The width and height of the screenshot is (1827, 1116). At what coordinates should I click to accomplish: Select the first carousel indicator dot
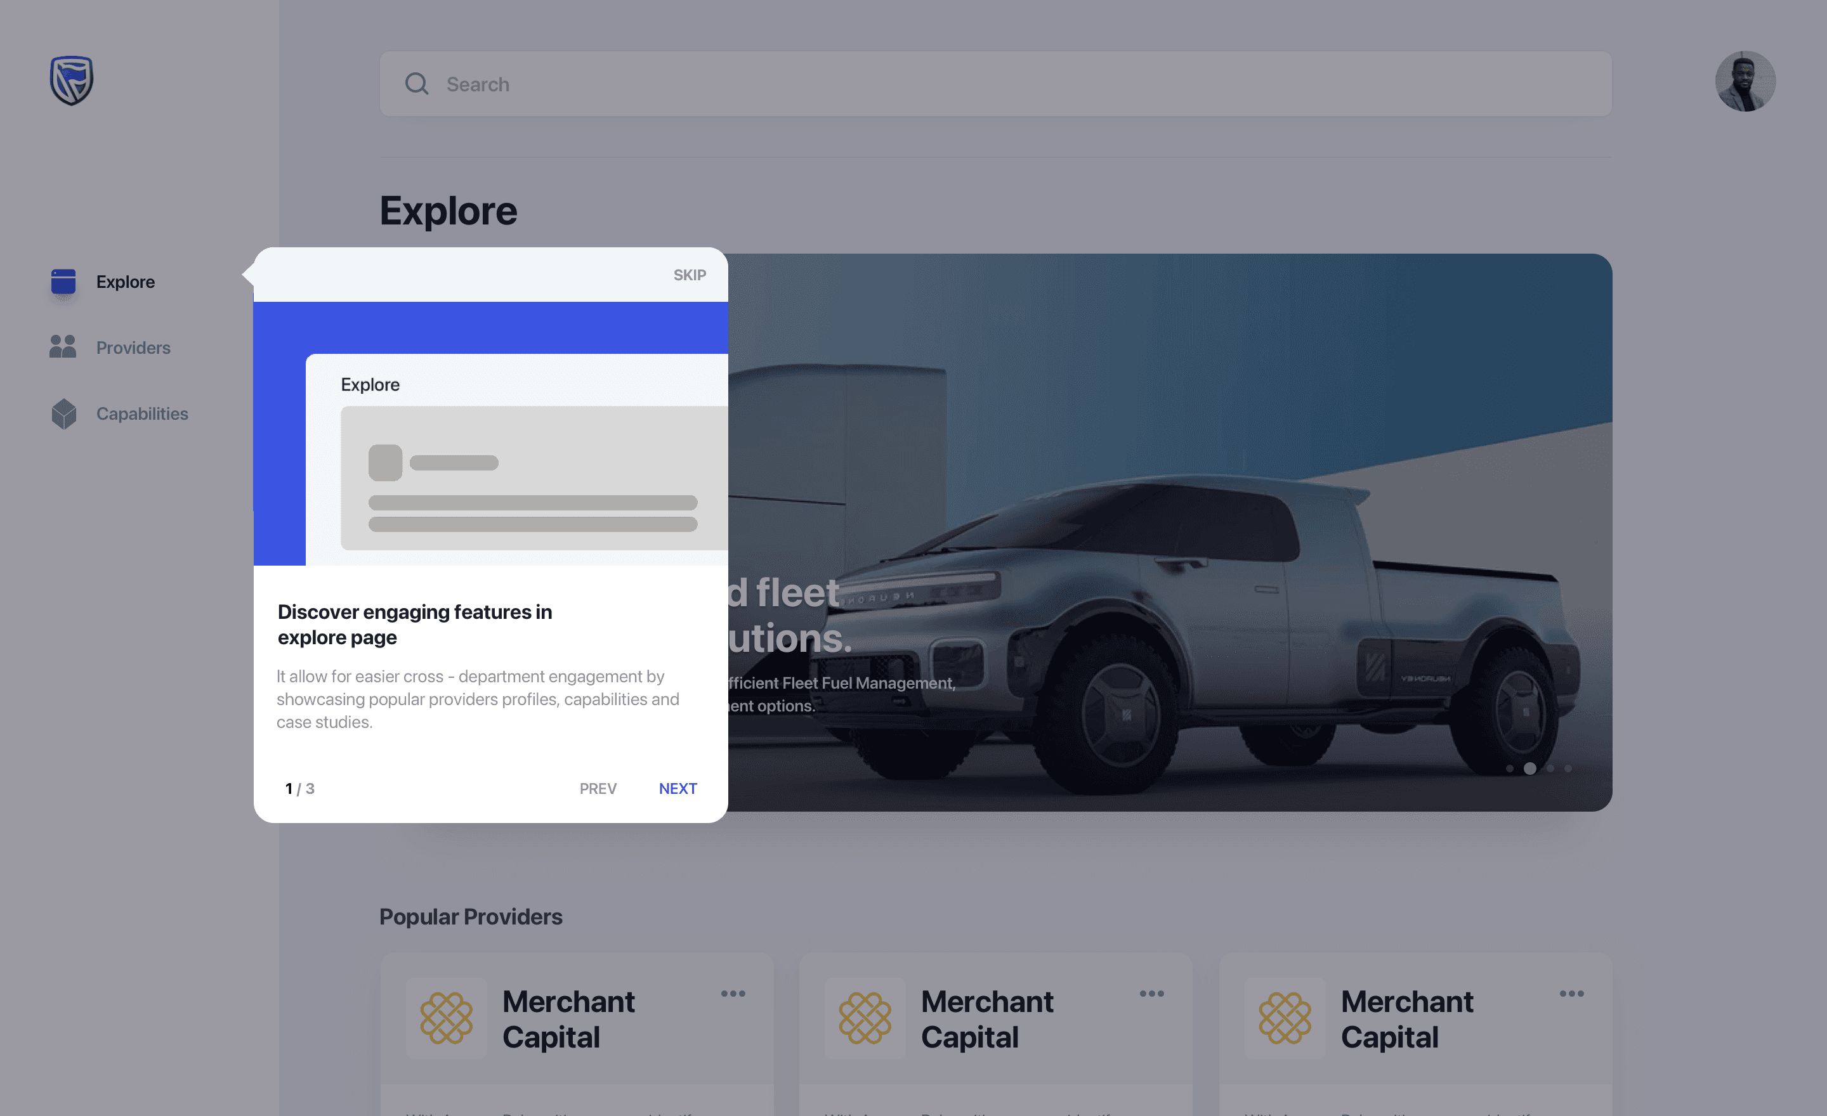pos(1510,769)
